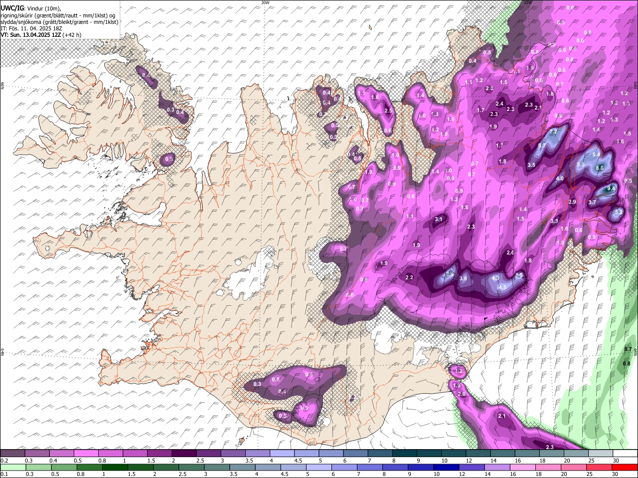
Task: Click the white swatch after 30 in the upper legend row
Action: tap(625, 454)
